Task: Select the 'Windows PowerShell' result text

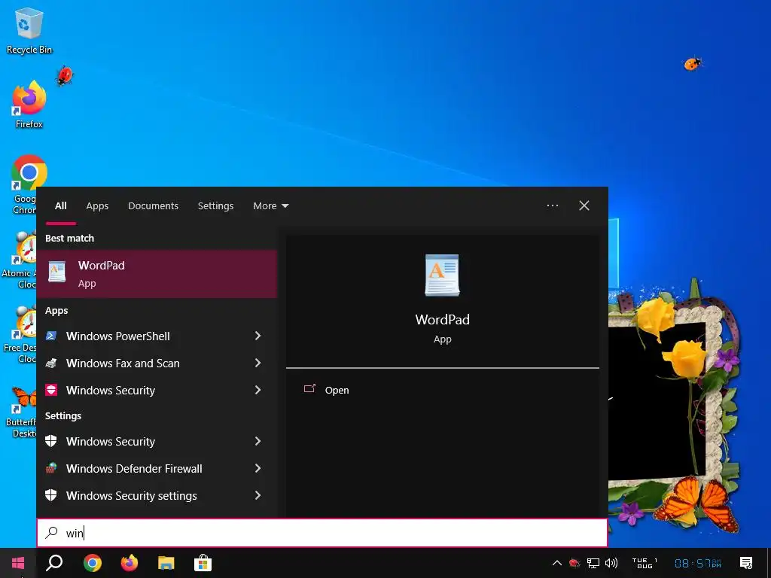Action: coord(118,336)
